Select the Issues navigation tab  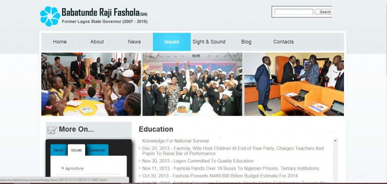click(x=172, y=42)
